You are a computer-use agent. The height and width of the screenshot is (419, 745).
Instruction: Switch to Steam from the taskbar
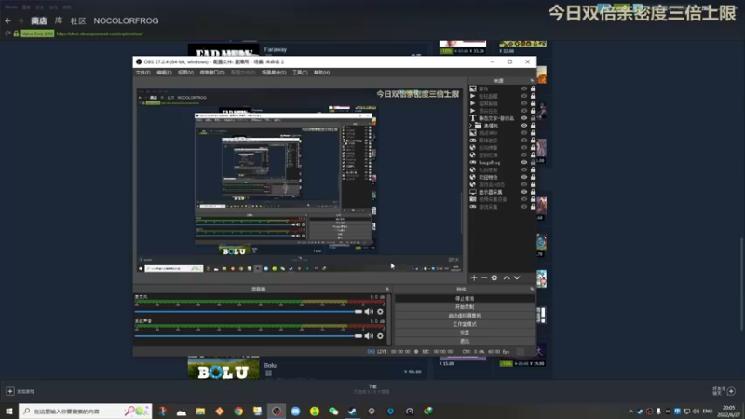click(353, 412)
